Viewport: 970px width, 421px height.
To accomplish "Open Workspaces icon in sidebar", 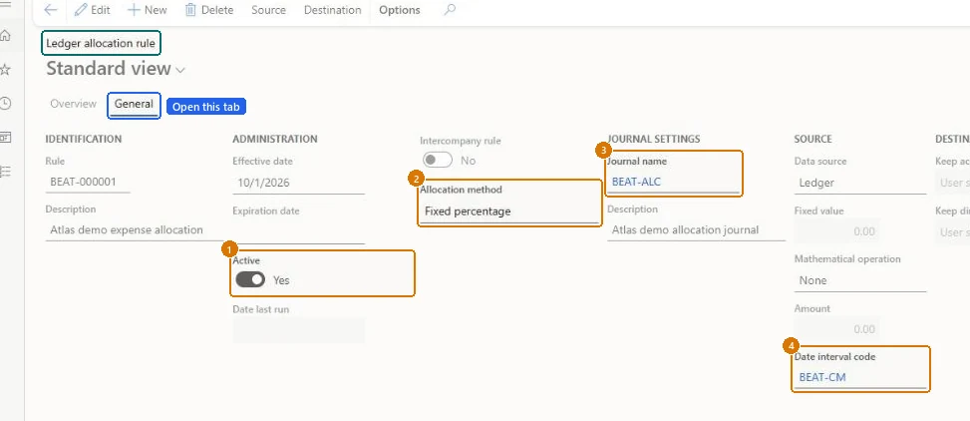I will (x=6, y=138).
